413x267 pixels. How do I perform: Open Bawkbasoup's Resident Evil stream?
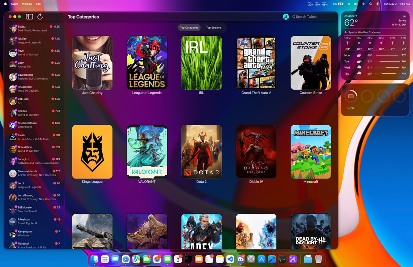click(34, 77)
